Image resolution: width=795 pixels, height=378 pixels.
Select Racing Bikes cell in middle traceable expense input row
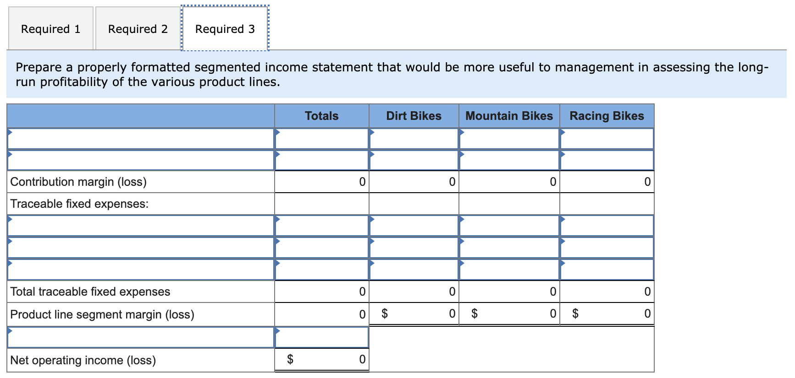tap(607, 248)
